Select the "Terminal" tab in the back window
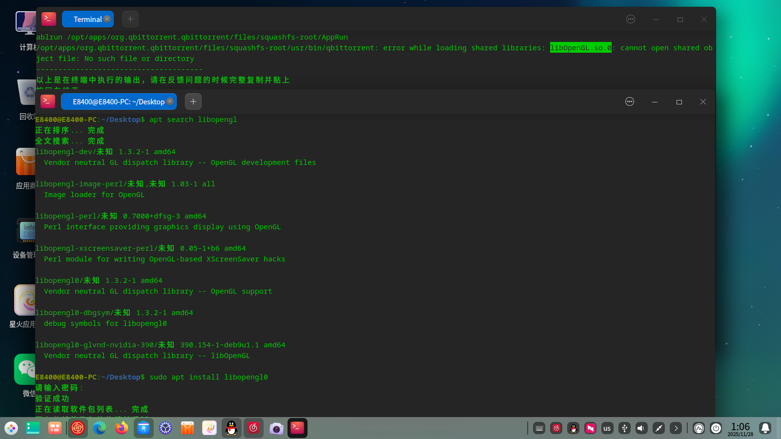781x439 pixels. pyautogui.click(x=87, y=19)
